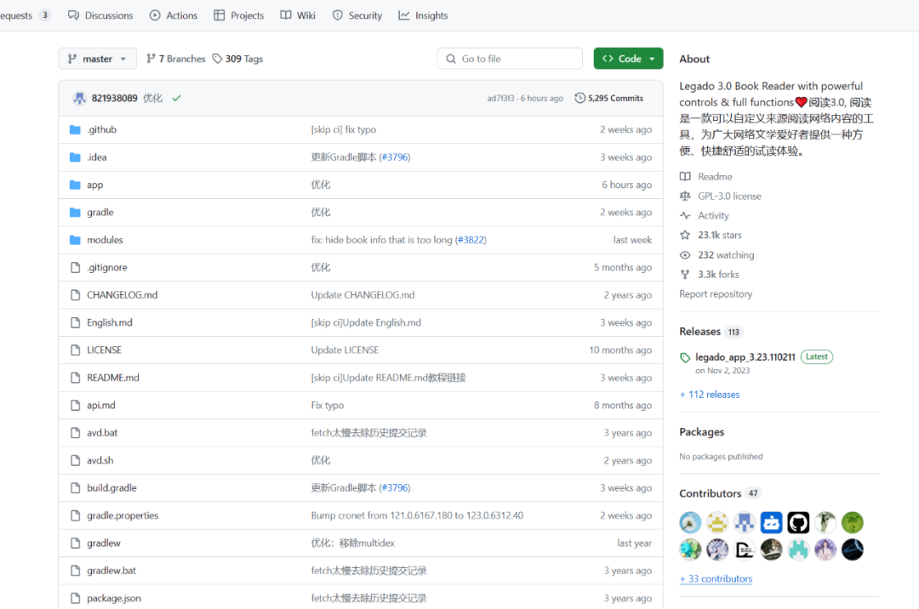Open the gradle folder icon

point(75,212)
